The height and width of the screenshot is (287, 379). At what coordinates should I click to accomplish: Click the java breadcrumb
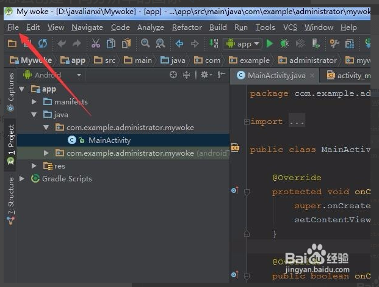tap(173, 60)
